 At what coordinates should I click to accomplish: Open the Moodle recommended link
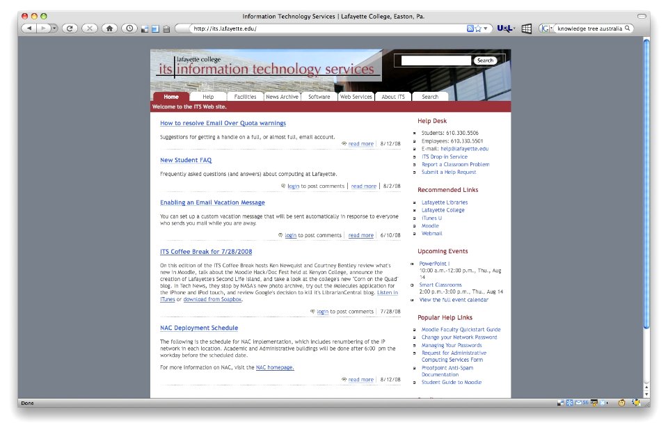click(x=430, y=226)
